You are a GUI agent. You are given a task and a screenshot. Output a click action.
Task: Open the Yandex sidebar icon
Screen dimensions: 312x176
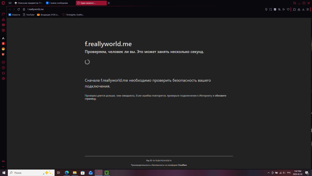tap(3, 43)
